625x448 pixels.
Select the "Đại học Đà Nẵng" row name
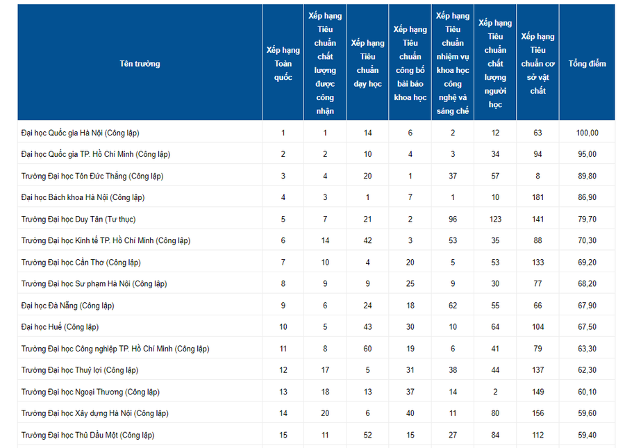pos(67,306)
